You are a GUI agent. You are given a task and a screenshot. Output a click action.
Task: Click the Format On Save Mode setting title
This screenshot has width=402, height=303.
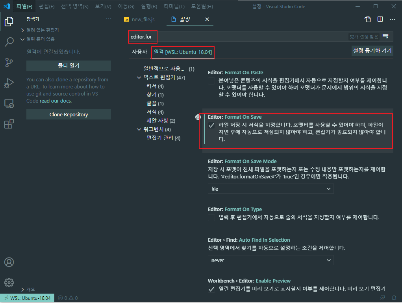242,162
